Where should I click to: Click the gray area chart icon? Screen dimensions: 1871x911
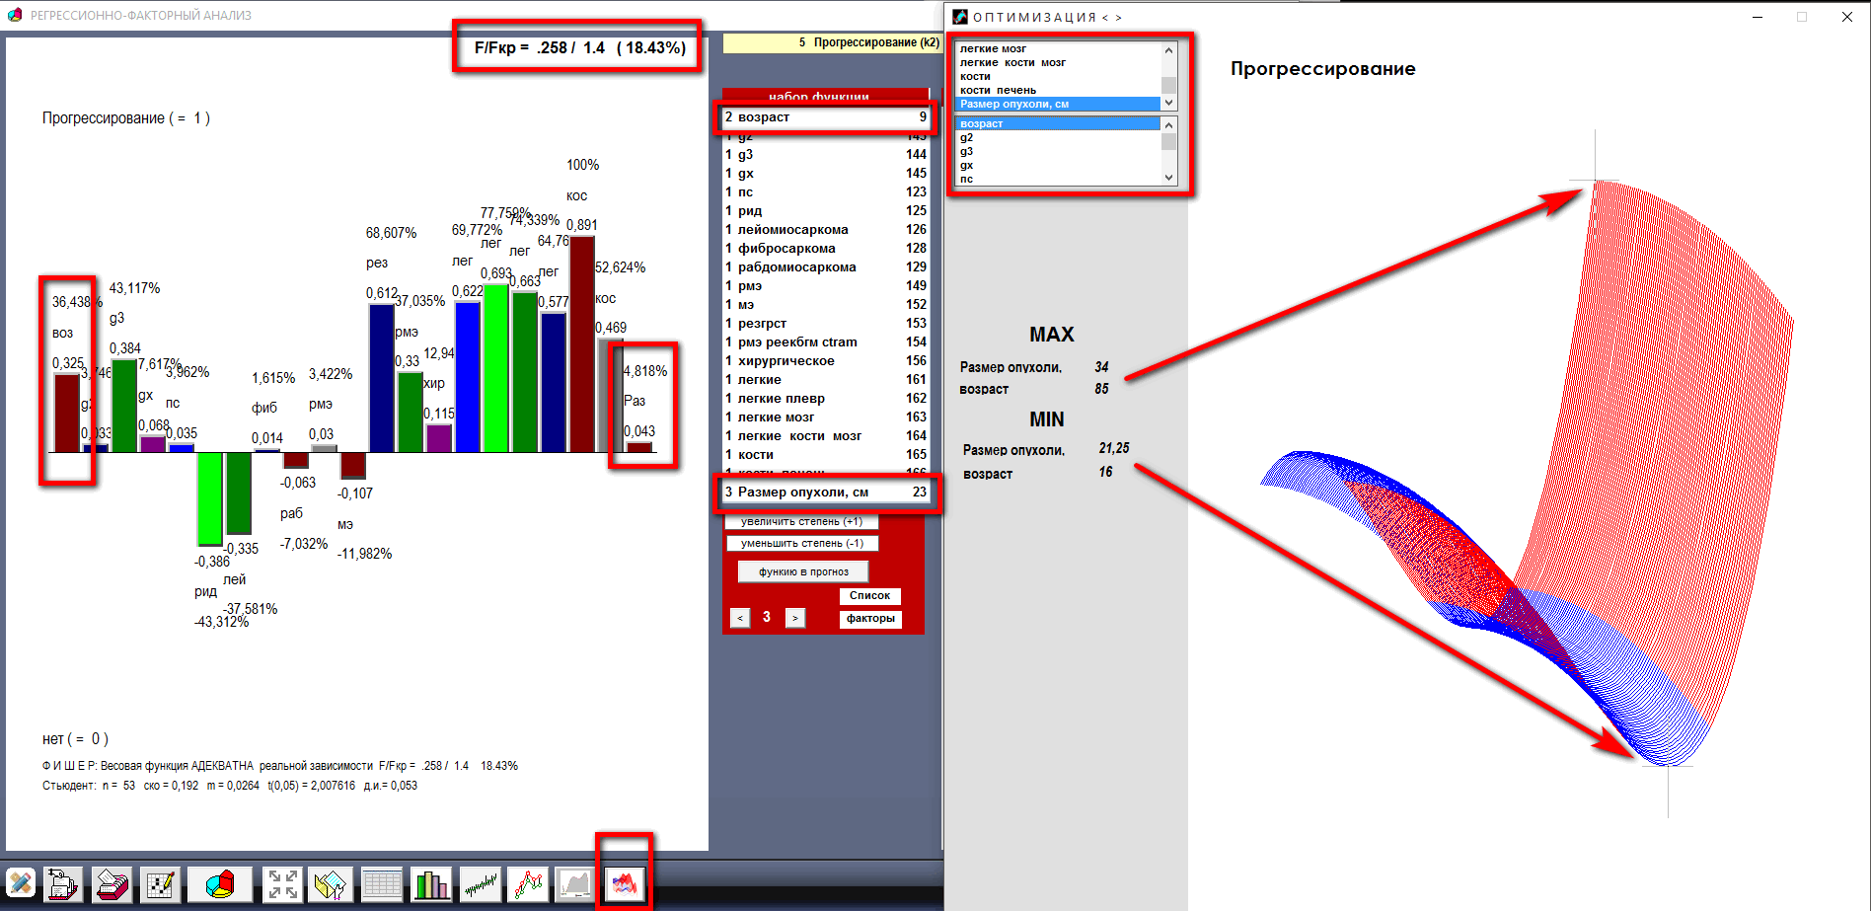574,884
